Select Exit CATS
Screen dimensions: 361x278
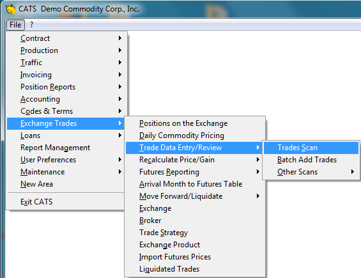pos(66,202)
